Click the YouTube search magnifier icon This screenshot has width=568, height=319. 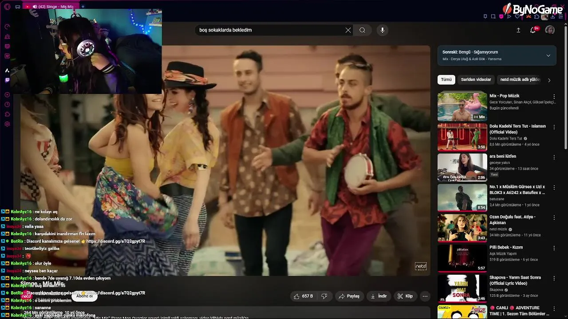[363, 30]
